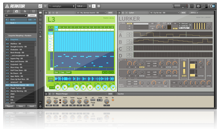Open the Mode dropdown in Phaser+Flanger

click(100, 100)
